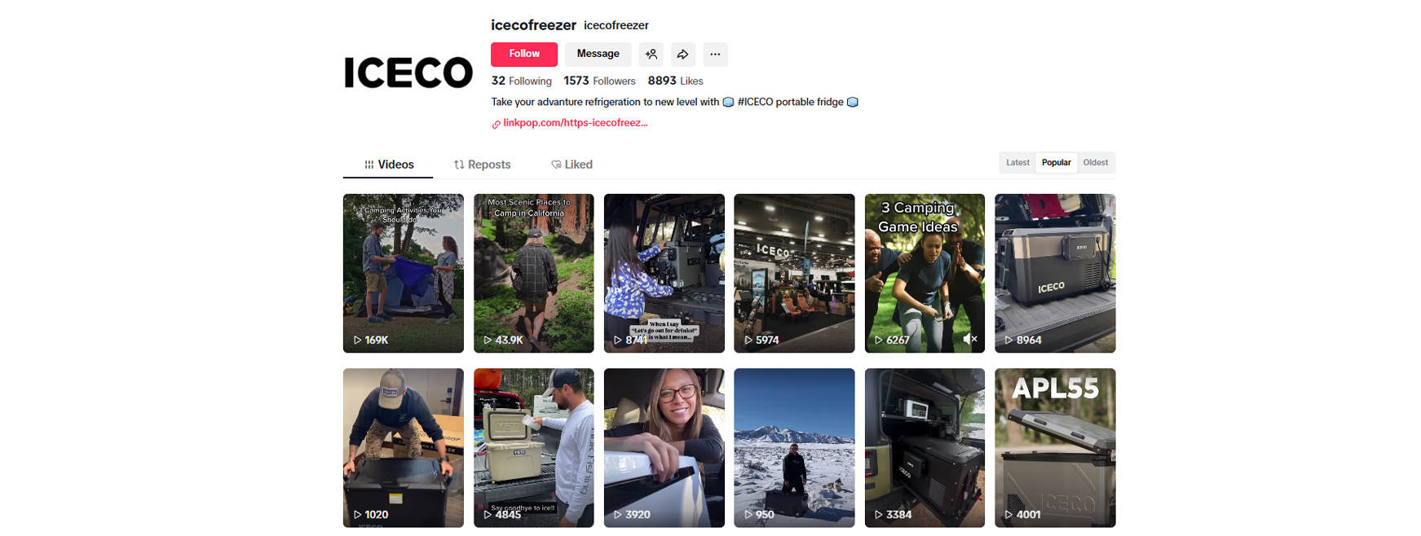1421x536 pixels.
Task: Click the add-friend person icon
Action: [x=651, y=55]
